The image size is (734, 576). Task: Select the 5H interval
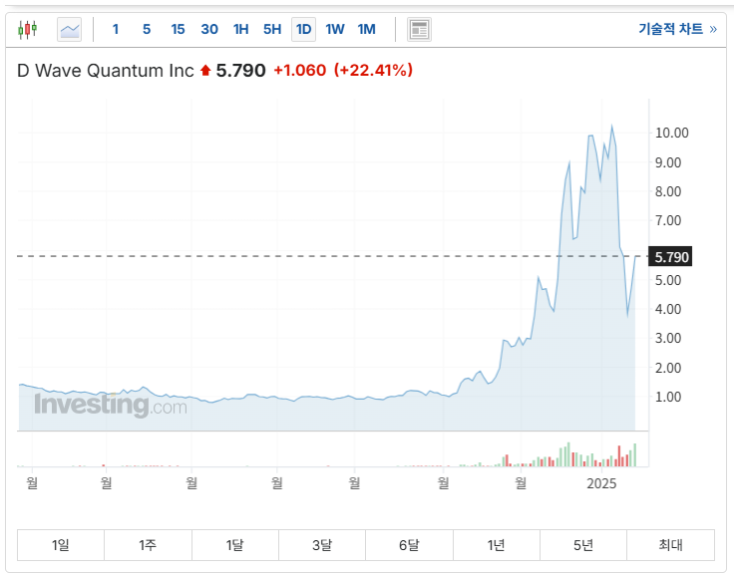point(272,30)
